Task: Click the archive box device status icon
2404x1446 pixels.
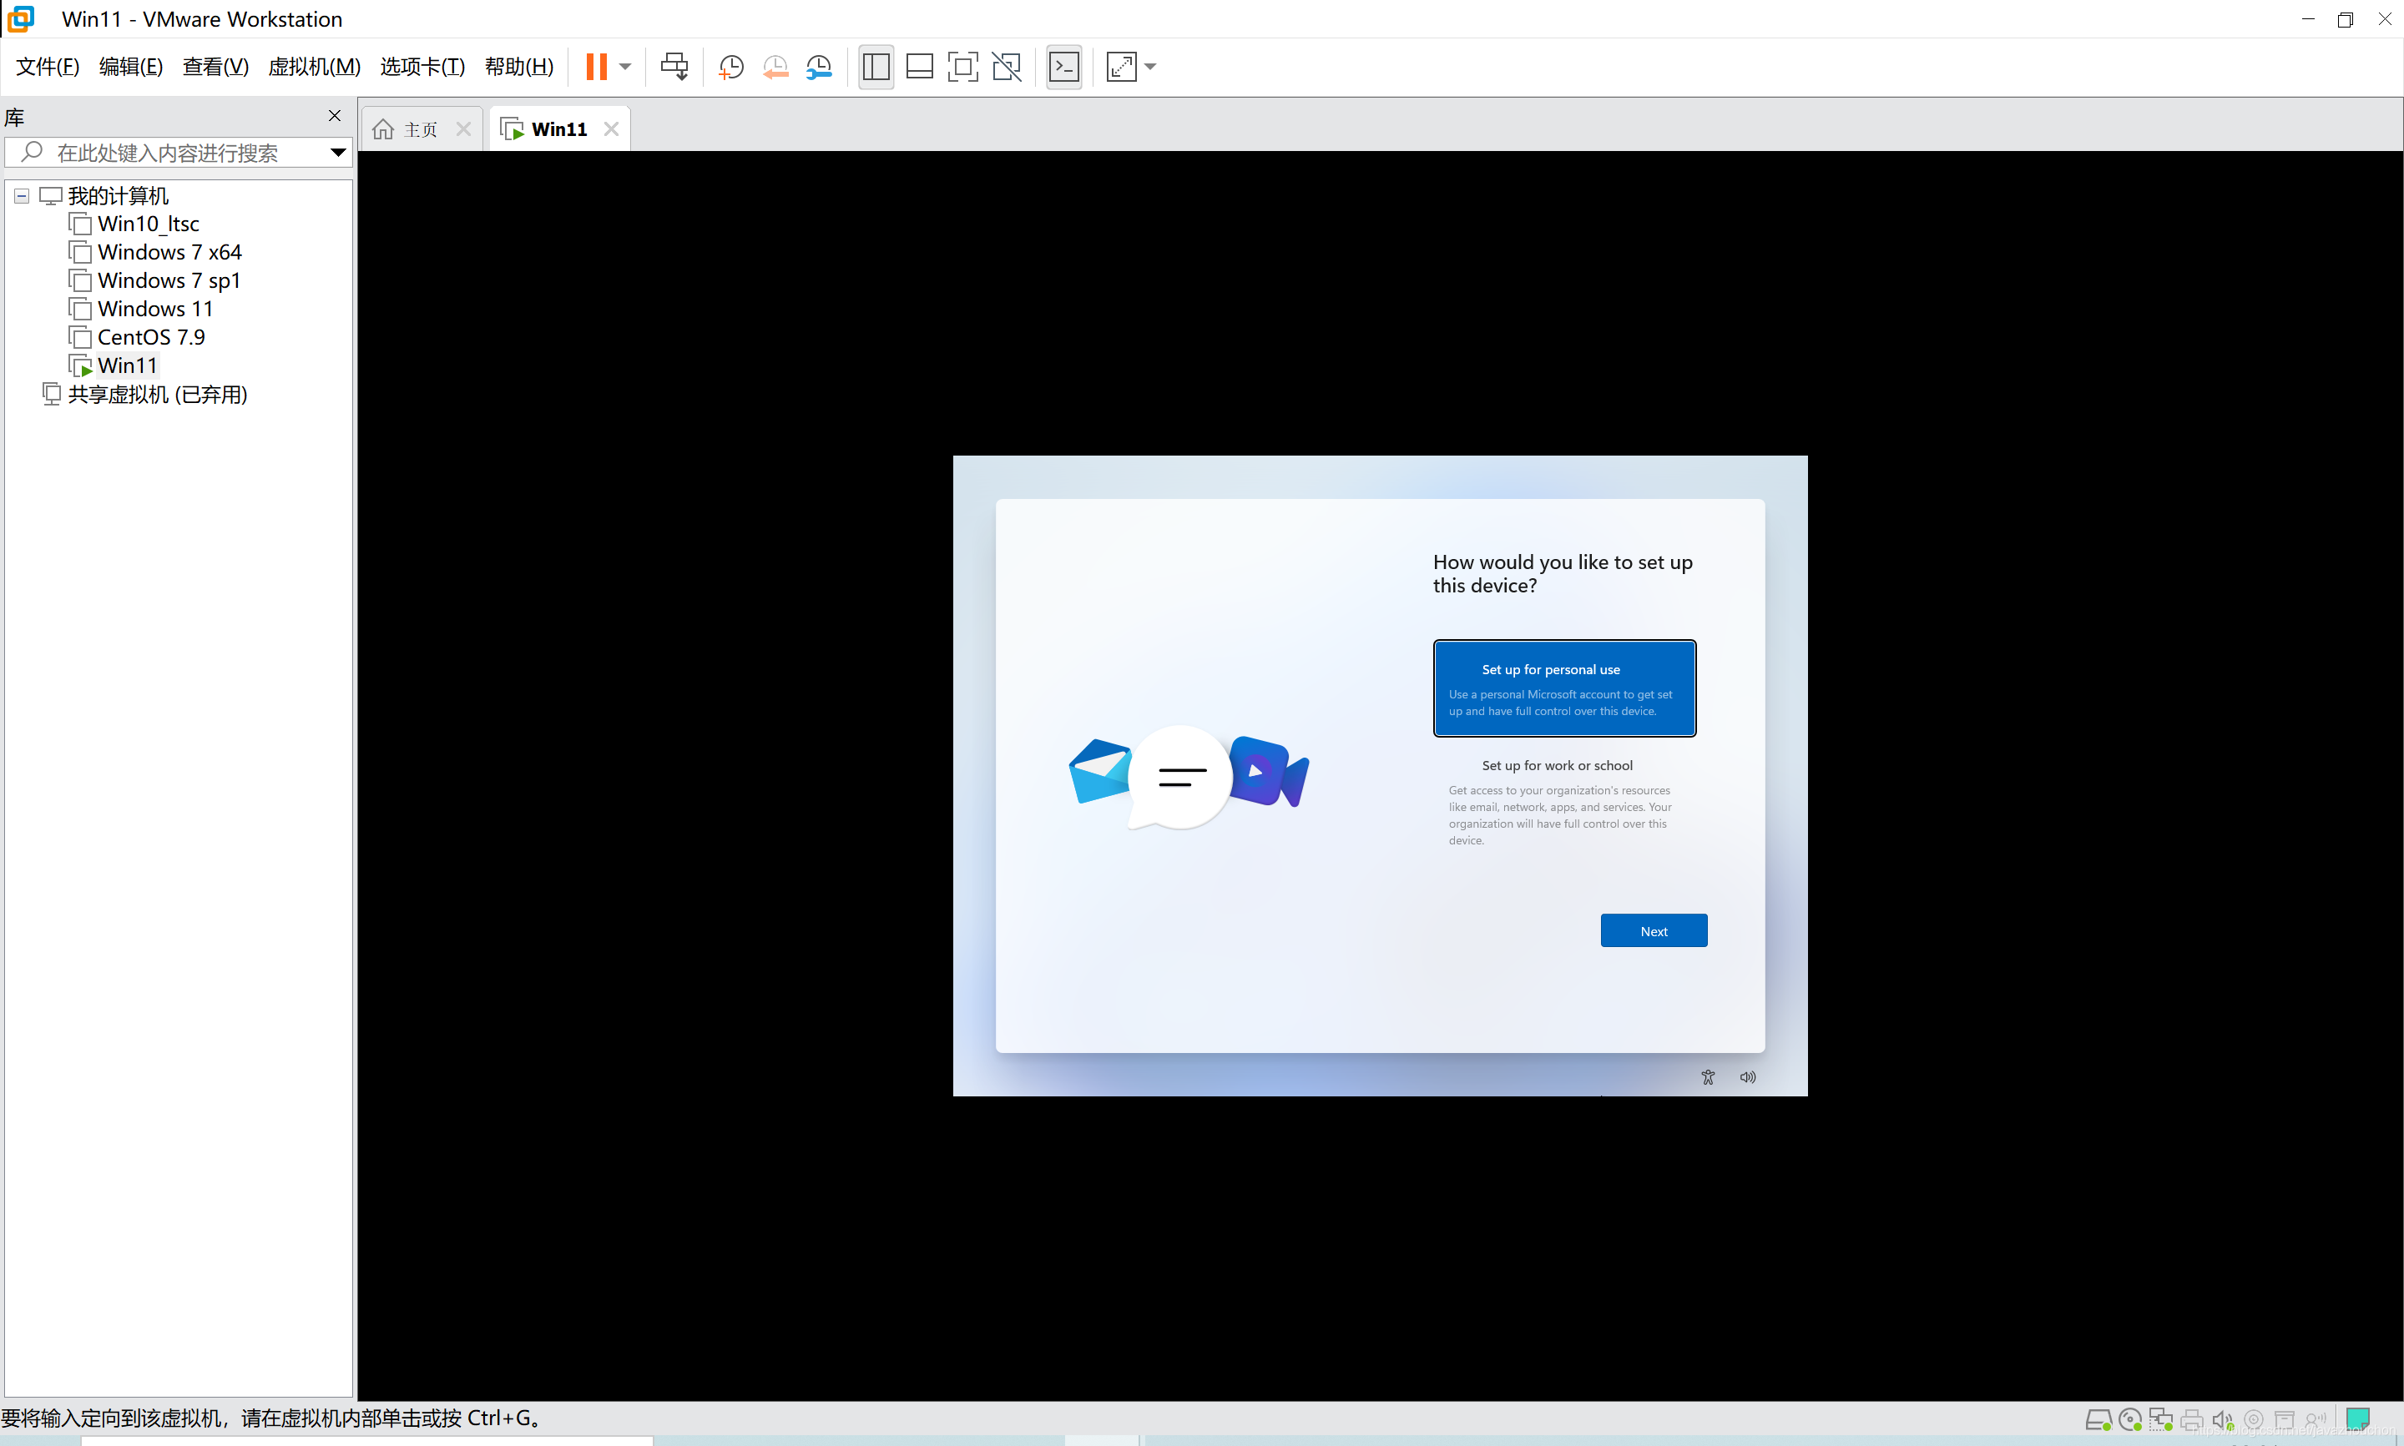Action: [x=2284, y=1419]
